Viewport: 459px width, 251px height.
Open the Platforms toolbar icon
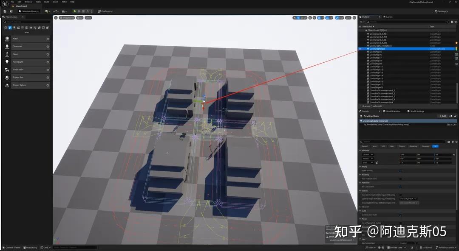(105, 11)
